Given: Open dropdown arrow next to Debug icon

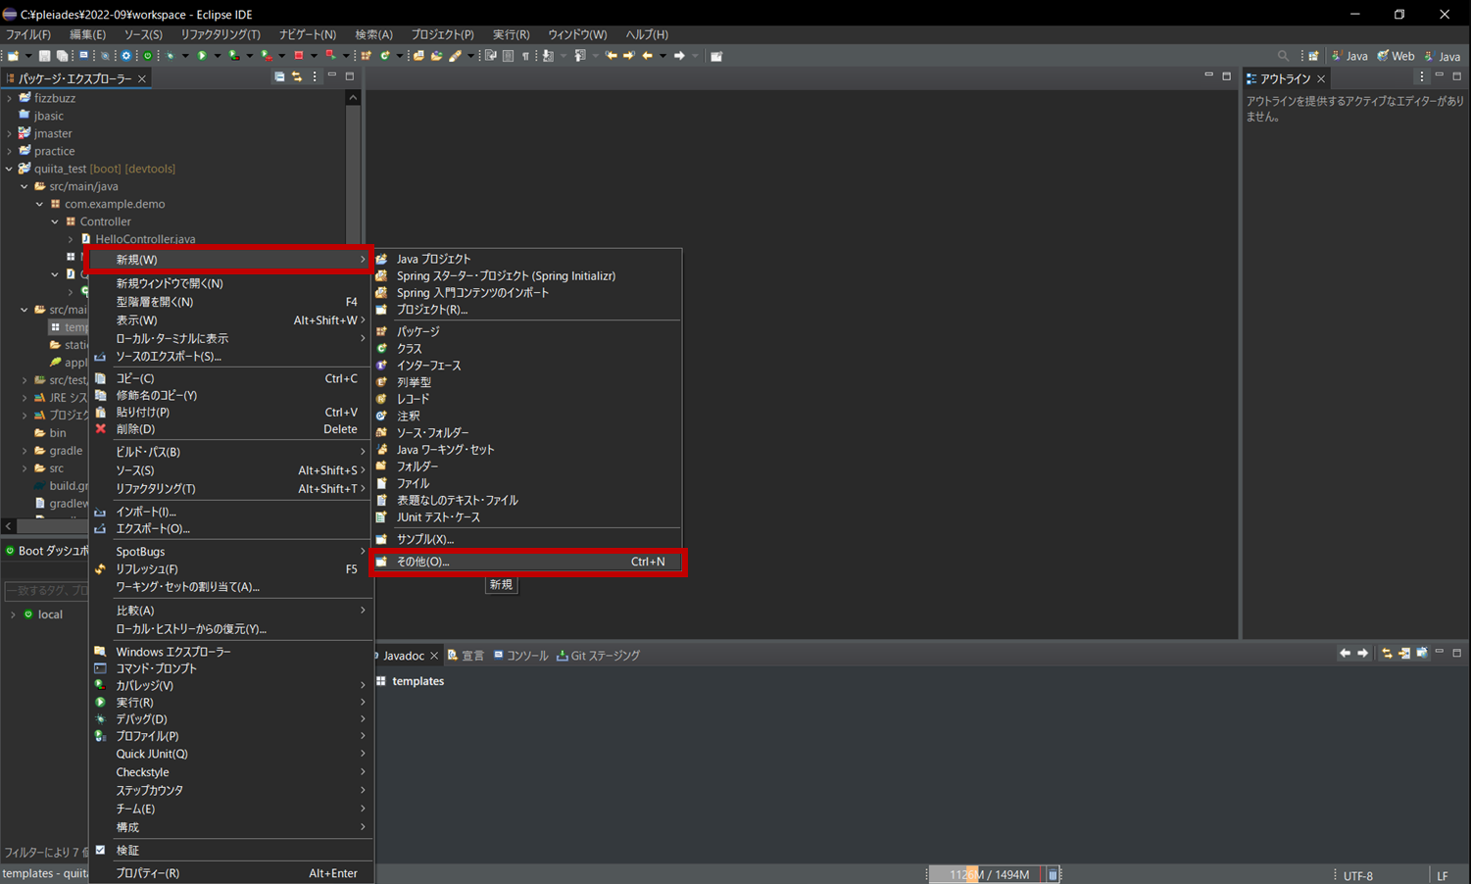Looking at the screenshot, I should click(185, 56).
